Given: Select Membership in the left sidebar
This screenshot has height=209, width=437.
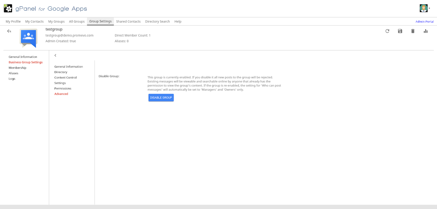Looking at the screenshot, I should coord(17,68).
